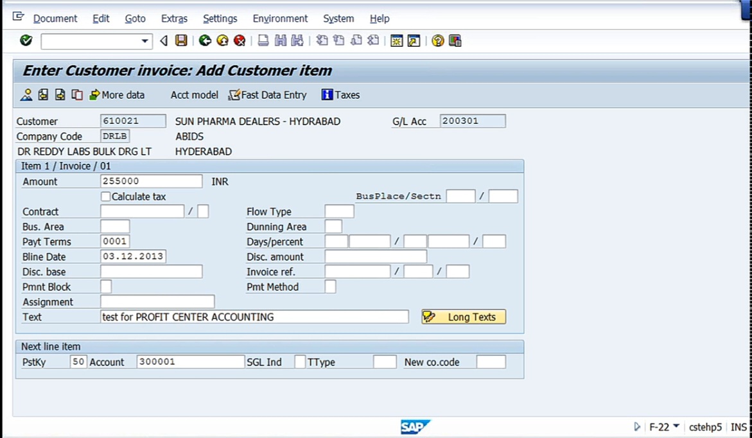The width and height of the screenshot is (752, 438).
Task: Click the Taxes button
Action: (x=340, y=95)
